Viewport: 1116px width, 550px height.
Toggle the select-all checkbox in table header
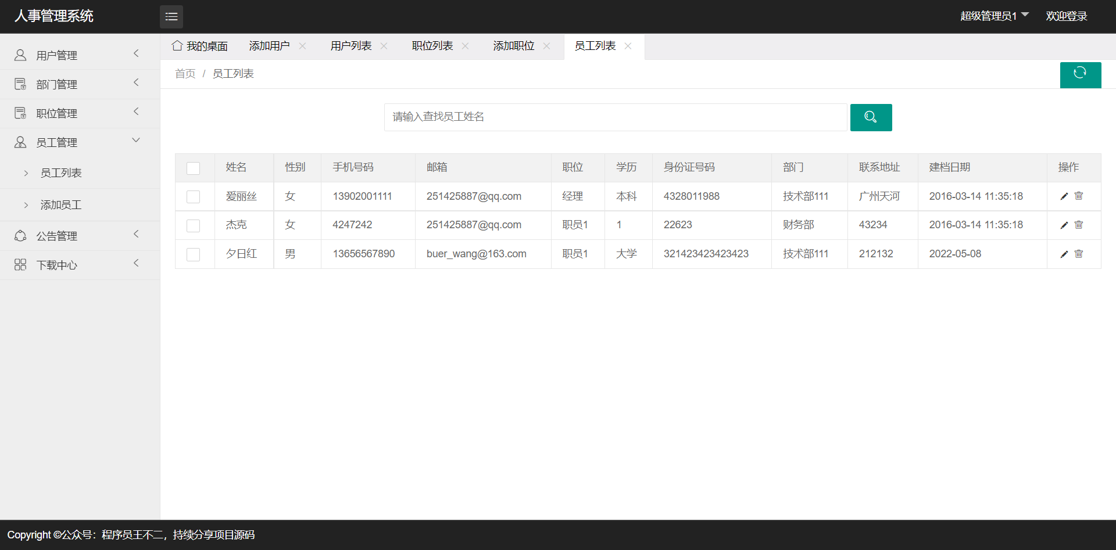193,168
